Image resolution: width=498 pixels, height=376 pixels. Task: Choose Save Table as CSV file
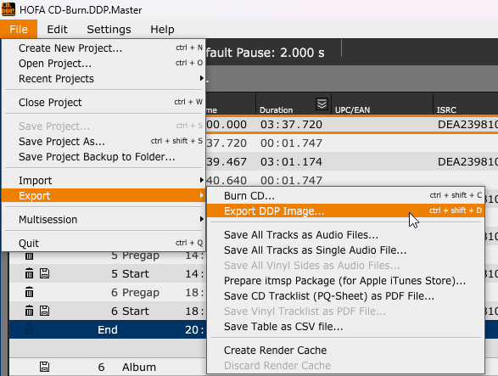(x=345, y=326)
